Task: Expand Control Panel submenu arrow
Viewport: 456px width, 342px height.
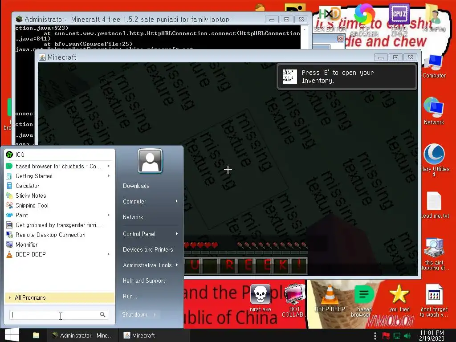Action: pos(176,234)
